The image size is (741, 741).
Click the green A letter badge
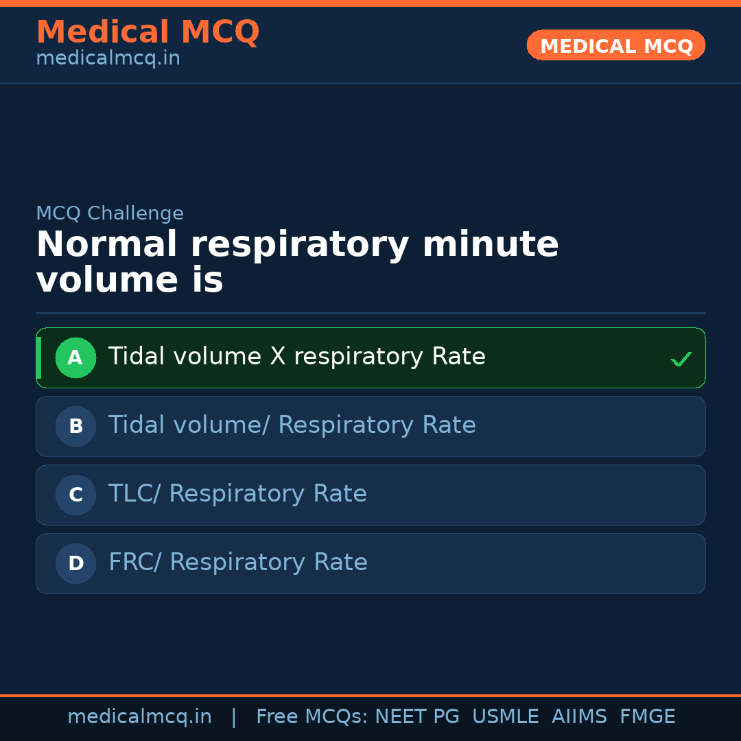75,357
